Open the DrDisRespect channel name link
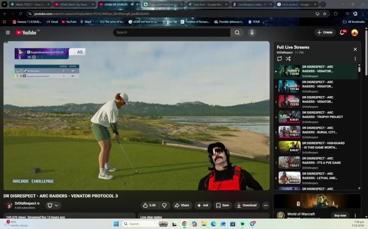The image size is (368, 229). click(x=25, y=204)
